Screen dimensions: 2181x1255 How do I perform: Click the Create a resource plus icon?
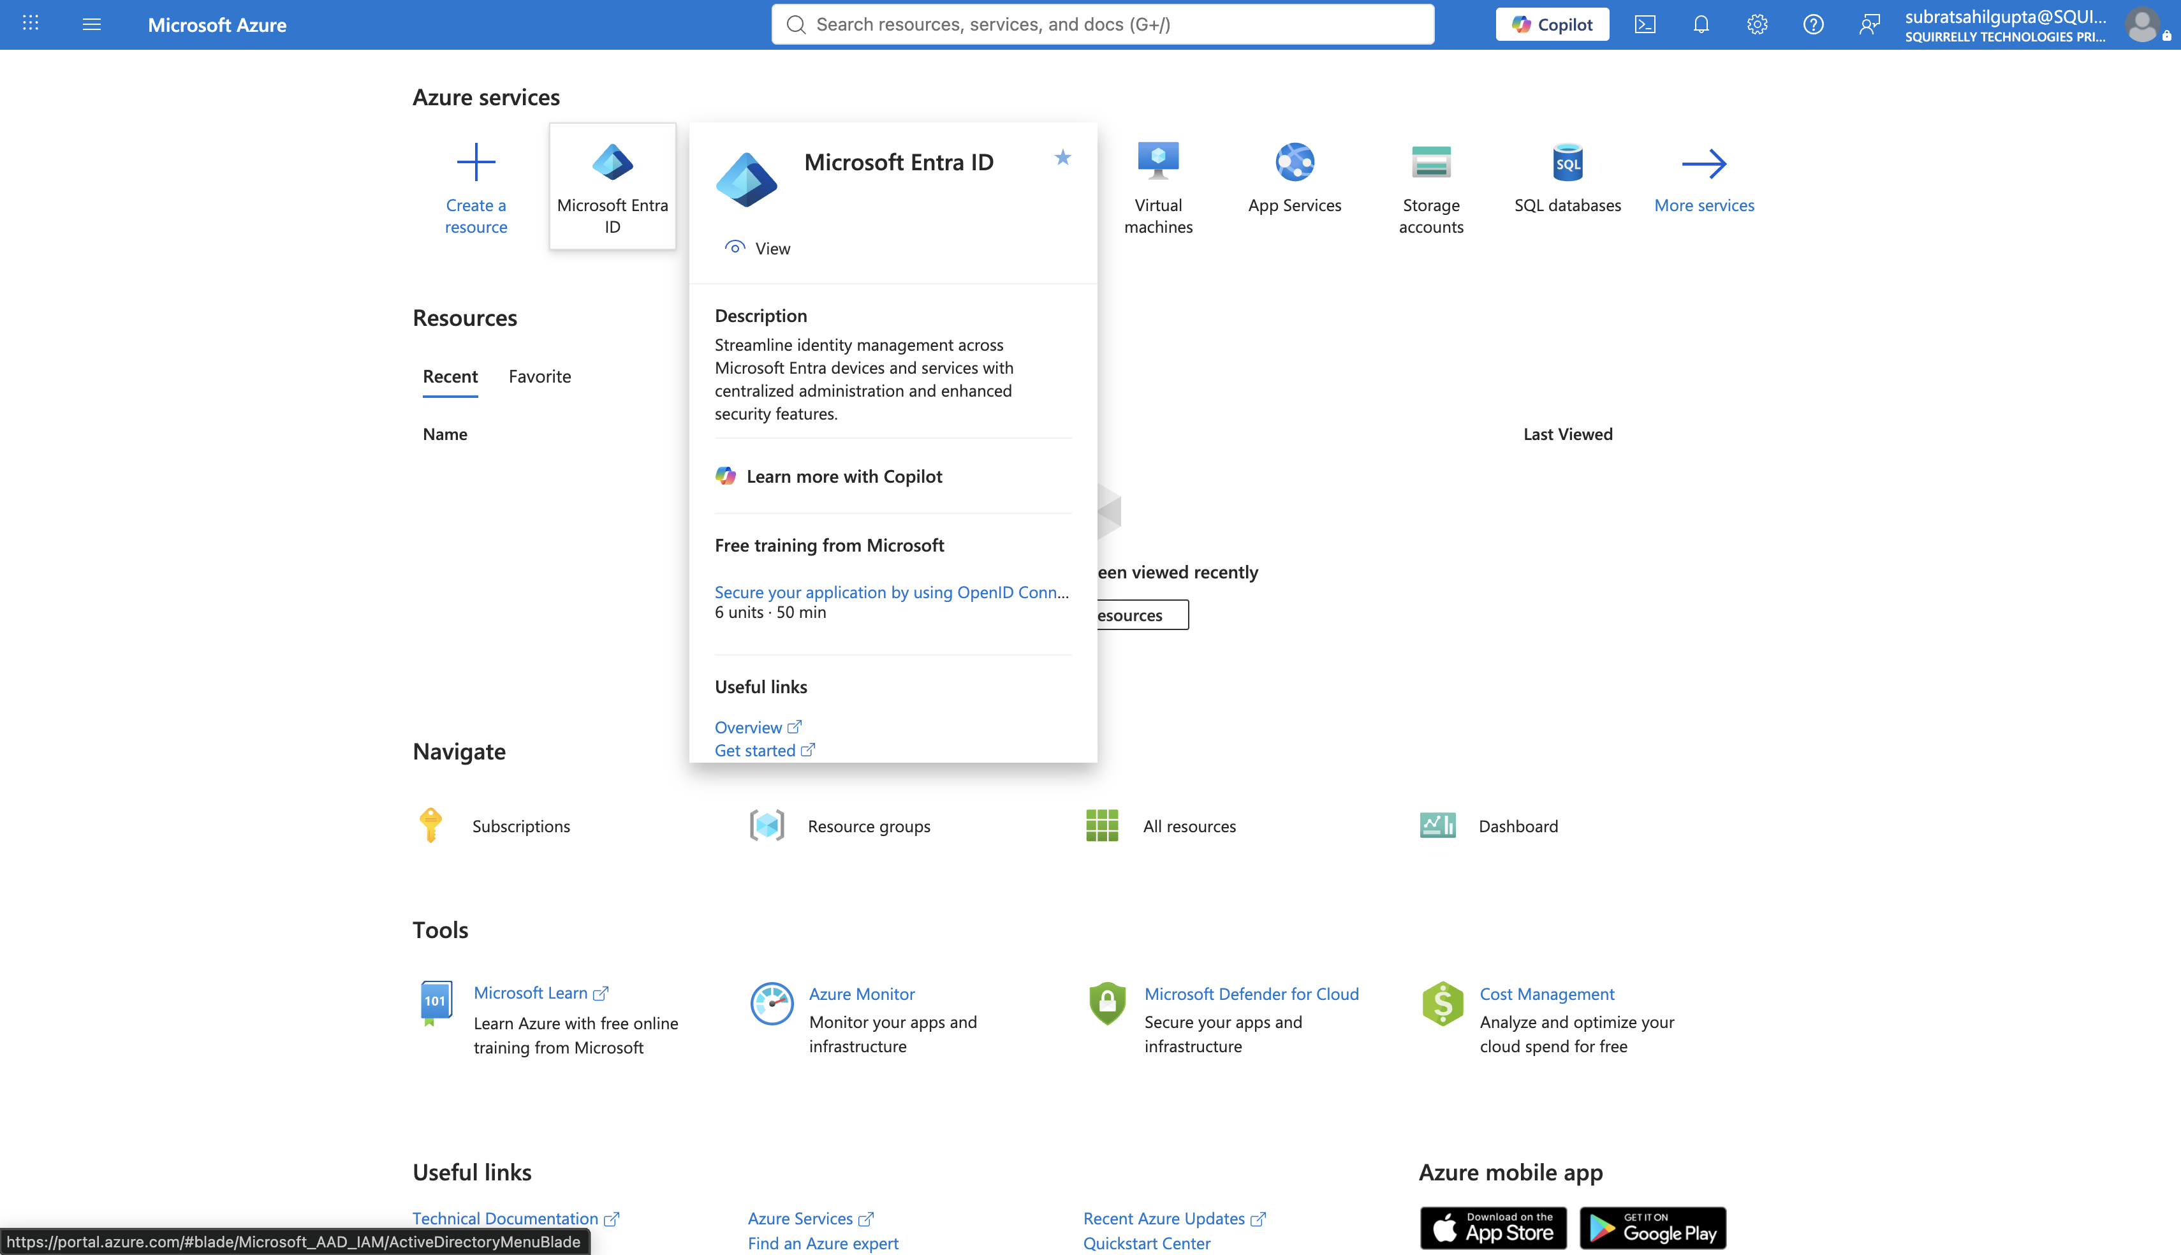476,162
